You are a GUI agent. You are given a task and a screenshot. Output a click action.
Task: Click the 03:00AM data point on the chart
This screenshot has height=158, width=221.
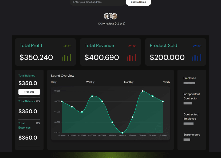pyautogui.click(x=92, y=96)
